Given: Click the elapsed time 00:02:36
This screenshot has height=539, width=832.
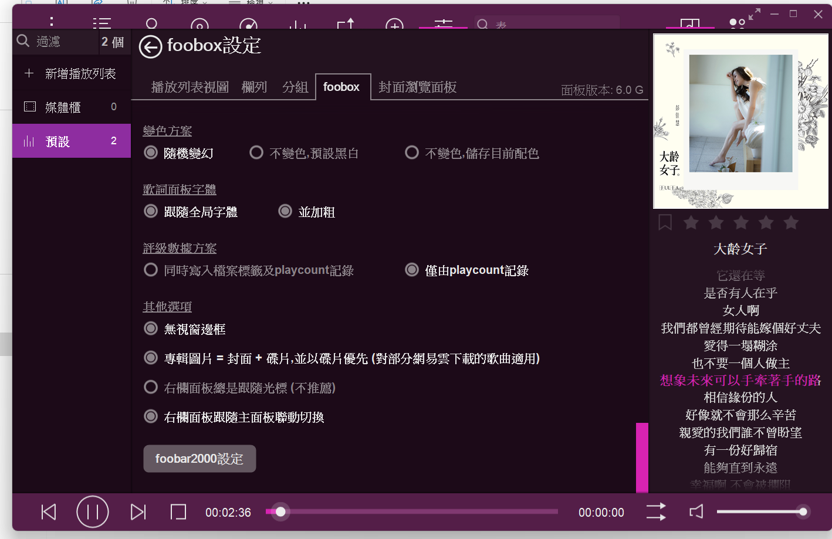Looking at the screenshot, I should [228, 513].
